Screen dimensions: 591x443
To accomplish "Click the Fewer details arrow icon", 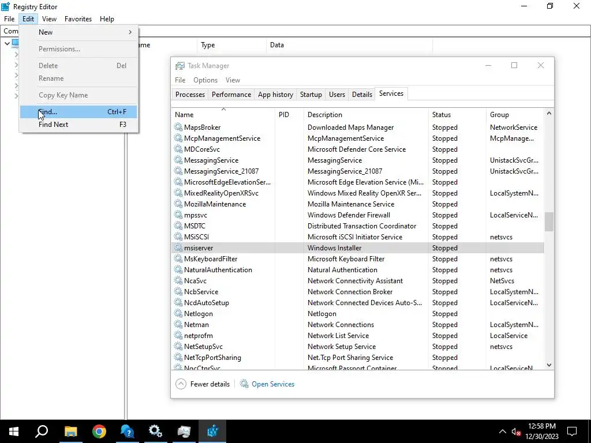I will (181, 384).
